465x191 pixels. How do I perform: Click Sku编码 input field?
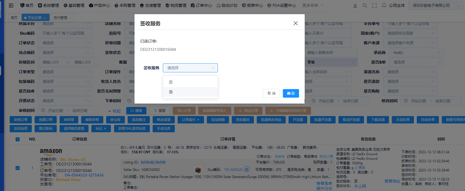66,33
